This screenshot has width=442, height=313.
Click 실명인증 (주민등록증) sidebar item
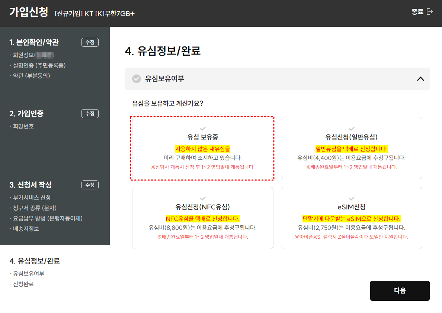click(x=39, y=65)
